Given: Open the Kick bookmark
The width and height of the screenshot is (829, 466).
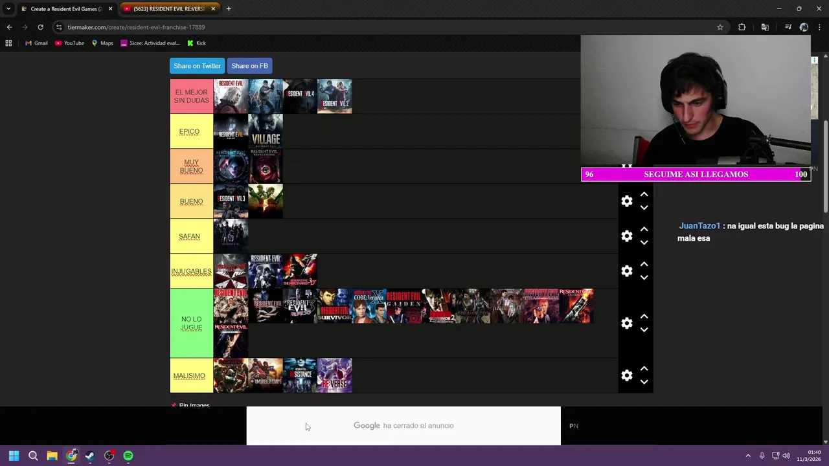Looking at the screenshot, I should click(x=196, y=43).
